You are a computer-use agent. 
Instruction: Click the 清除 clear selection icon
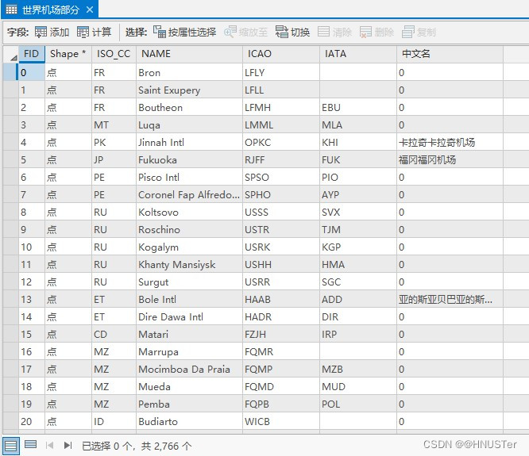[323, 33]
